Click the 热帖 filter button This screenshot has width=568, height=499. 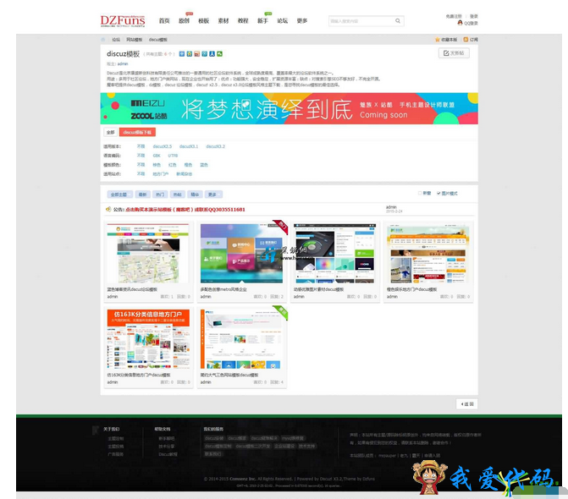click(x=178, y=195)
